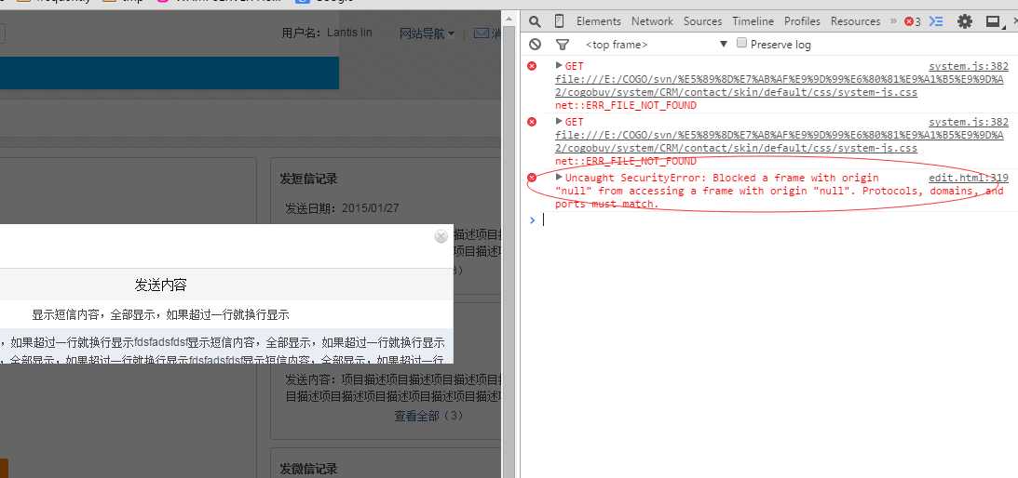This screenshot has height=478, width=1018.
Task: Expand the Uncaught SecurityError entry
Action: [558, 177]
